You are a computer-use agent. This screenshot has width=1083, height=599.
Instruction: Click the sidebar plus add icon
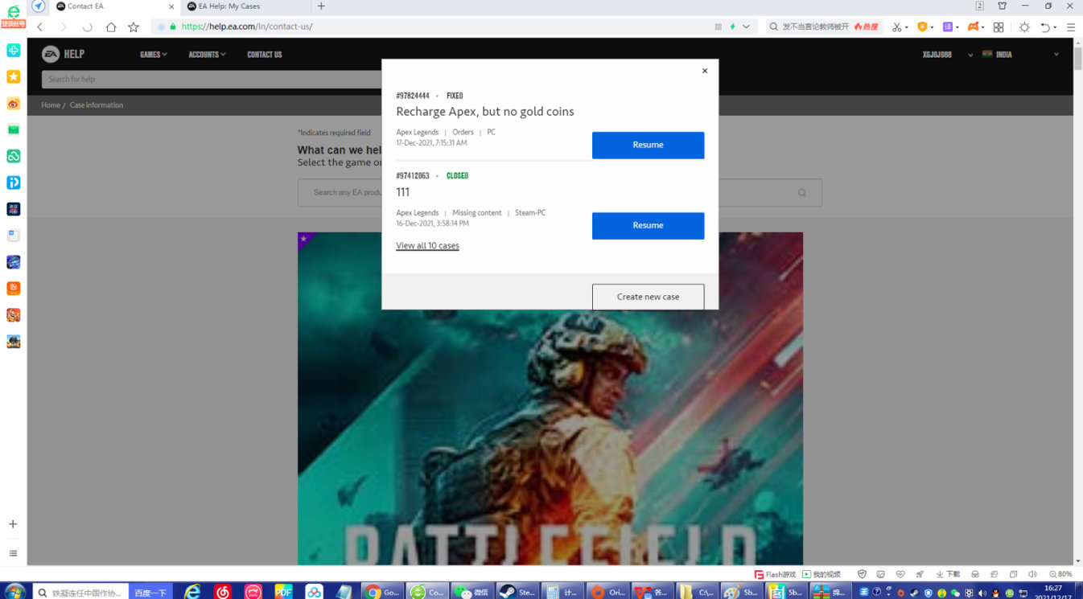click(13, 524)
